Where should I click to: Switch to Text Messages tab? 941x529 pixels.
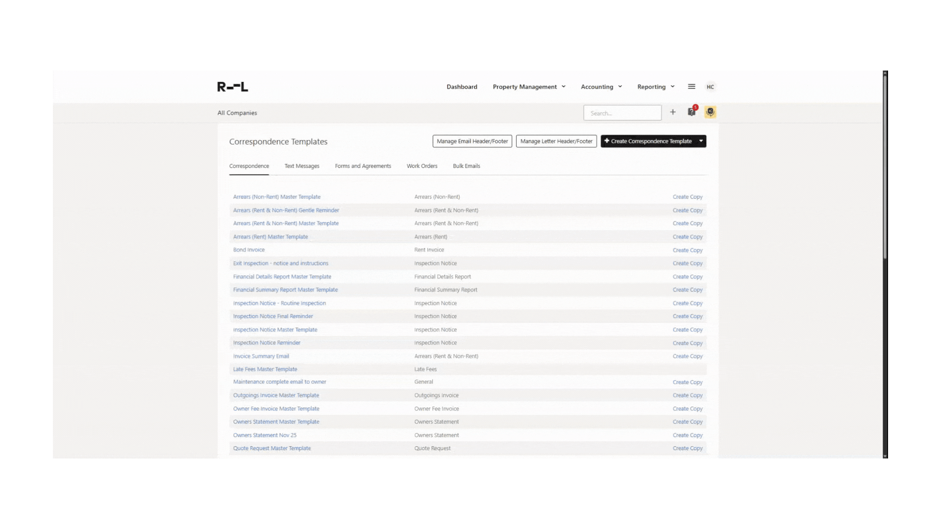(302, 166)
